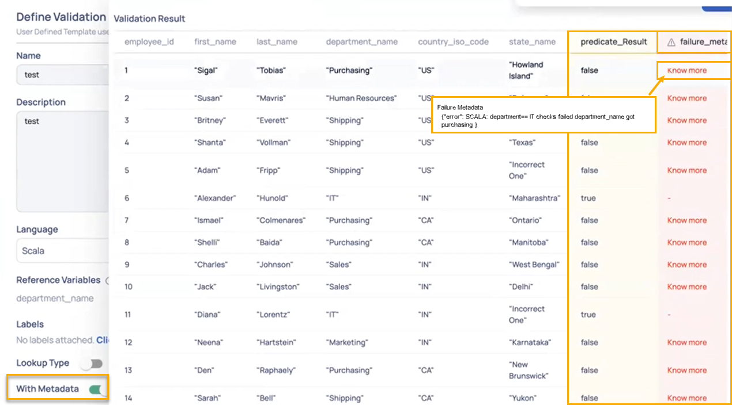Click the Name input field containing test
The width and height of the screenshot is (732, 405).
(62, 75)
